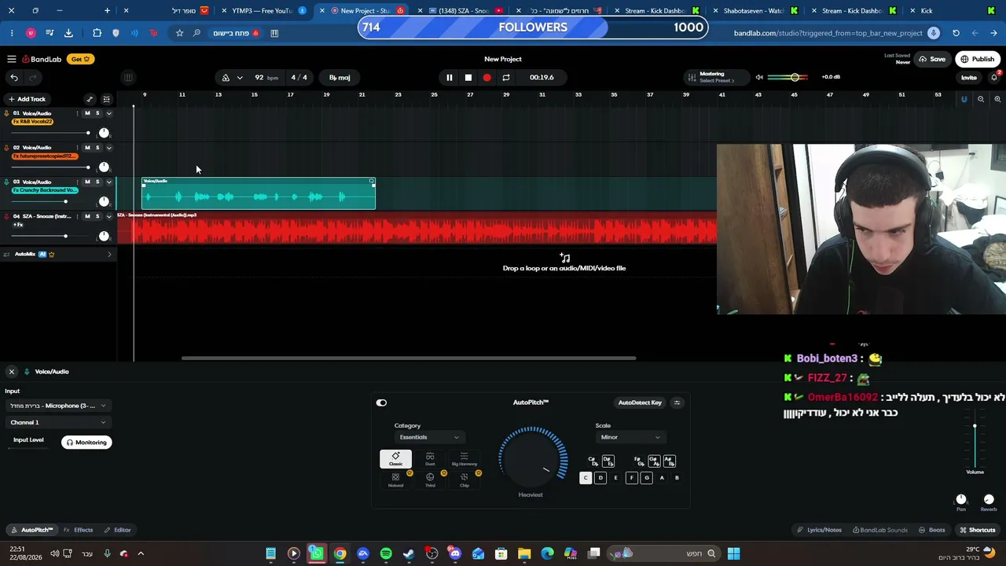
Task: Switch to the Effects tab
Action: pyautogui.click(x=79, y=530)
